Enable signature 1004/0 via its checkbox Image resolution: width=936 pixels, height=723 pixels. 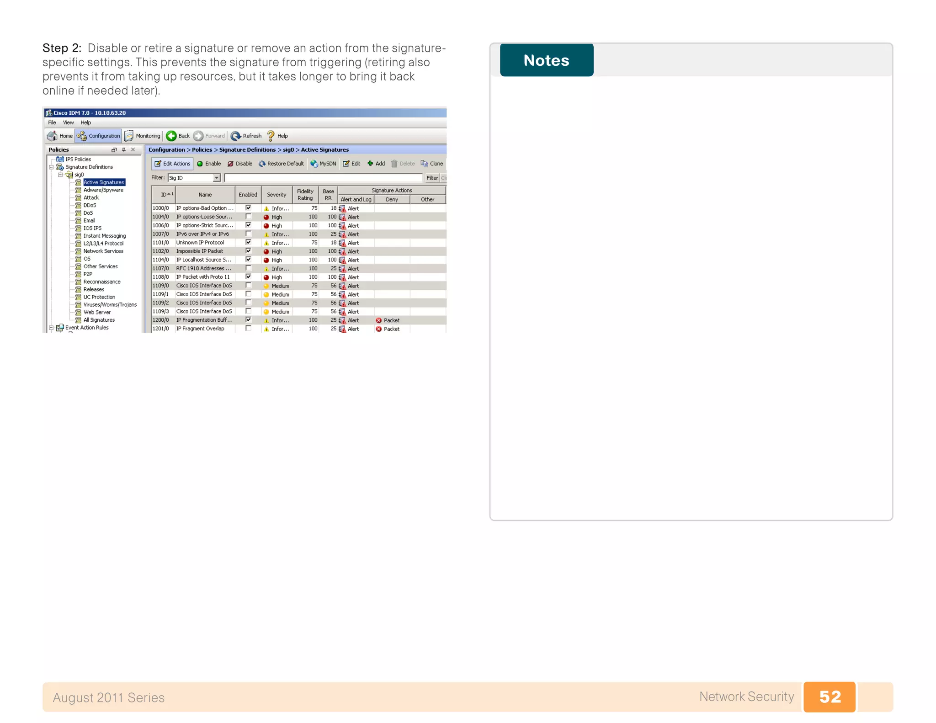[x=248, y=217]
